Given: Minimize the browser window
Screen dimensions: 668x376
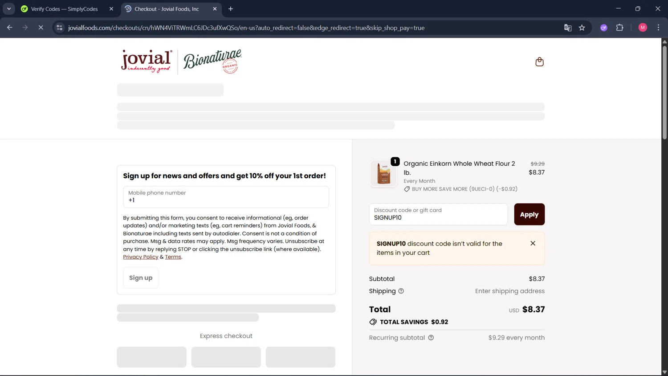Looking at the screenshot, I should pyautogui.click(x=618, y=8).
